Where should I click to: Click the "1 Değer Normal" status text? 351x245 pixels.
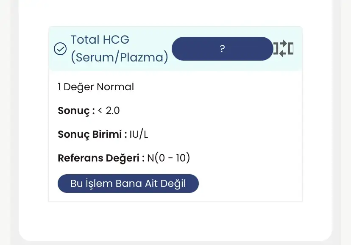click(x=96, y=87)
